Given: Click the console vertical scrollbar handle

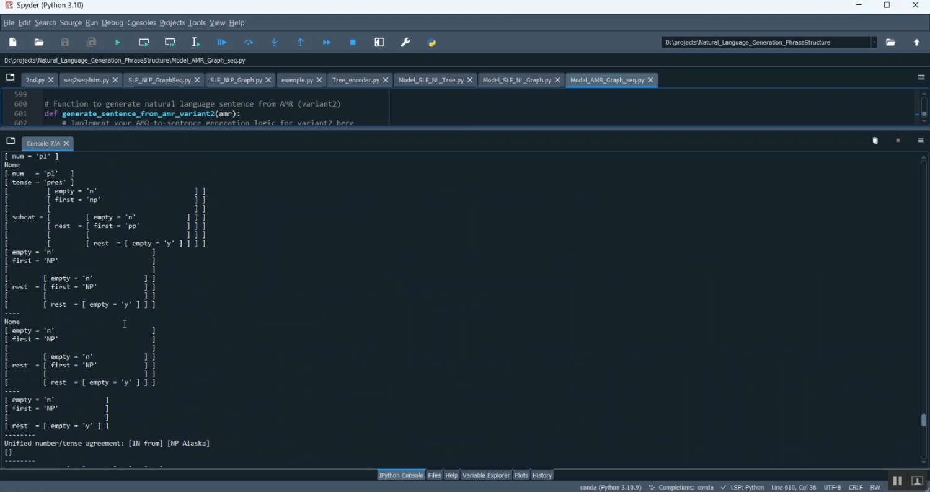Looking at the screenshot, I should point(924,420).
